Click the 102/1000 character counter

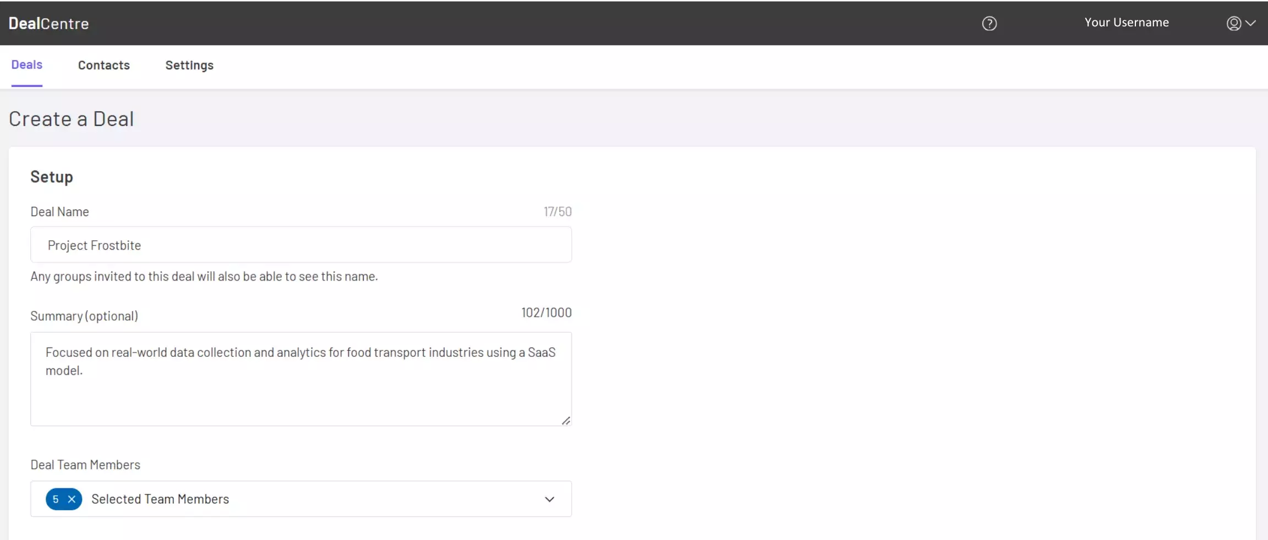pos(546,313)
